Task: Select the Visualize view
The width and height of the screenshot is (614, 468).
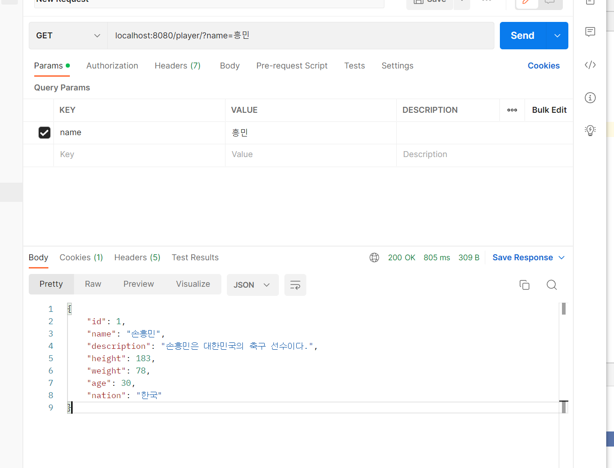Action: point(193,284)
